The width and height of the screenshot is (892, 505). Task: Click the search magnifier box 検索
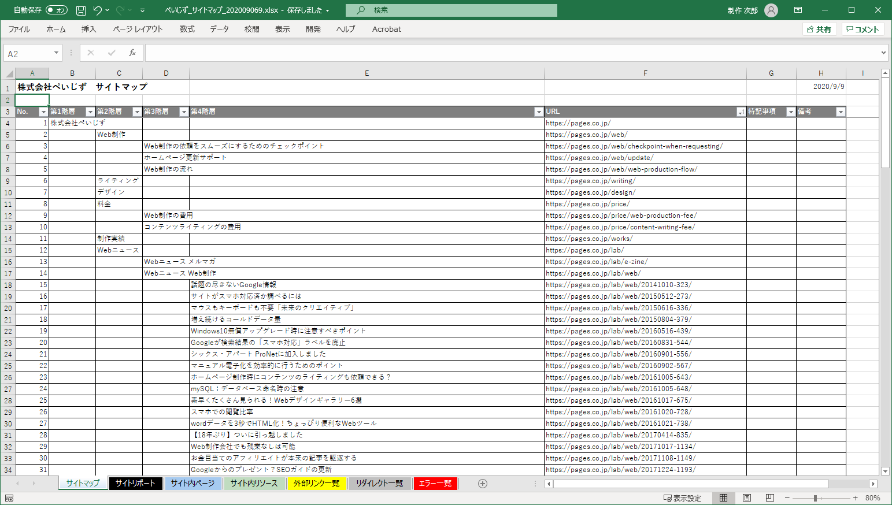click(x=451, y=10)
